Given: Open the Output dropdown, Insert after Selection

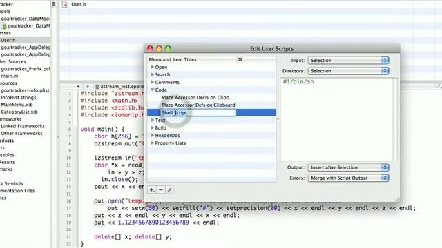Looking at the screenshot, I should tap(348, 167).
